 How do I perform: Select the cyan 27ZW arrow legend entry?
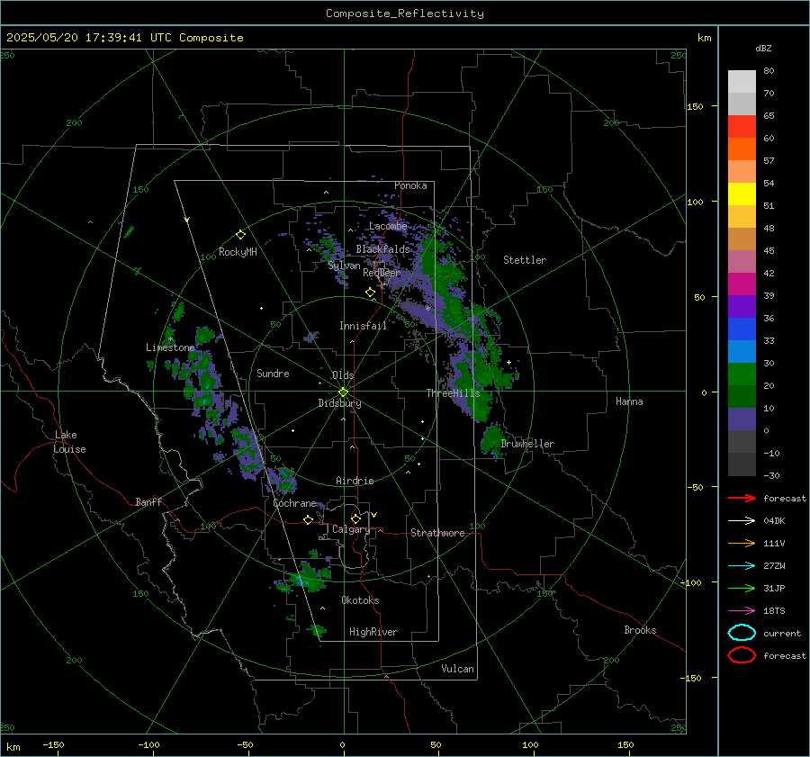coord(742,566)
